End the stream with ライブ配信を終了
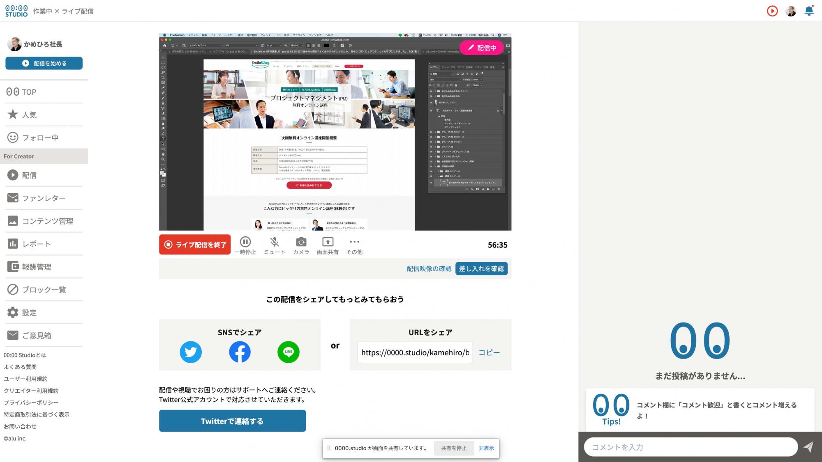Image resolution: width=822 pixels, height=462 pixels. 195,245
